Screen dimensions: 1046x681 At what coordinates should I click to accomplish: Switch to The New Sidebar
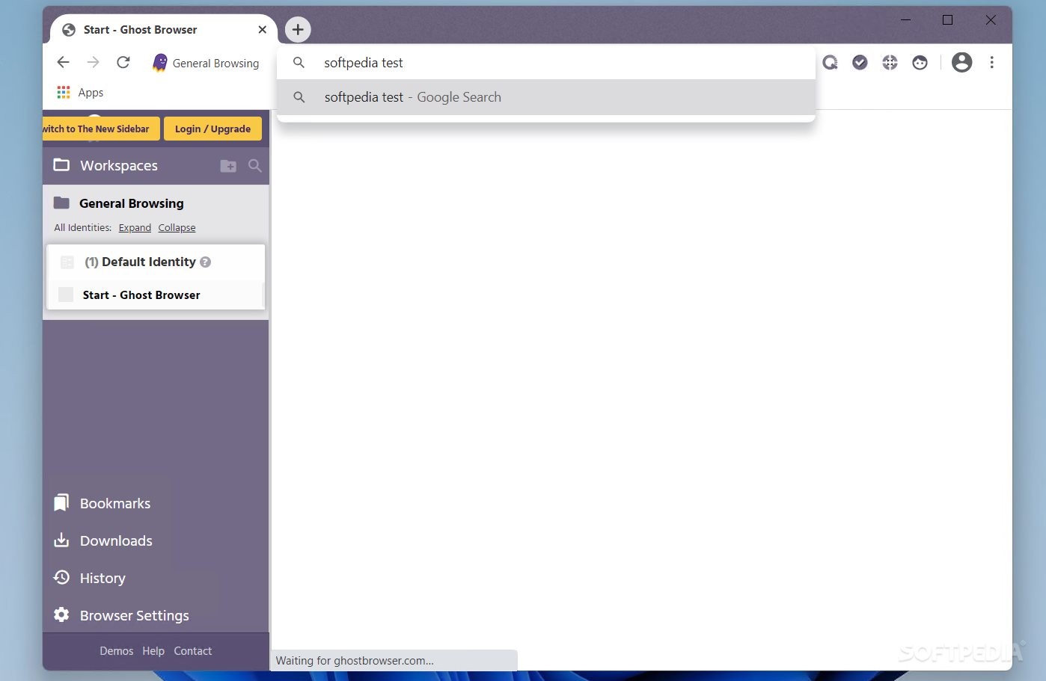point(101,129)
